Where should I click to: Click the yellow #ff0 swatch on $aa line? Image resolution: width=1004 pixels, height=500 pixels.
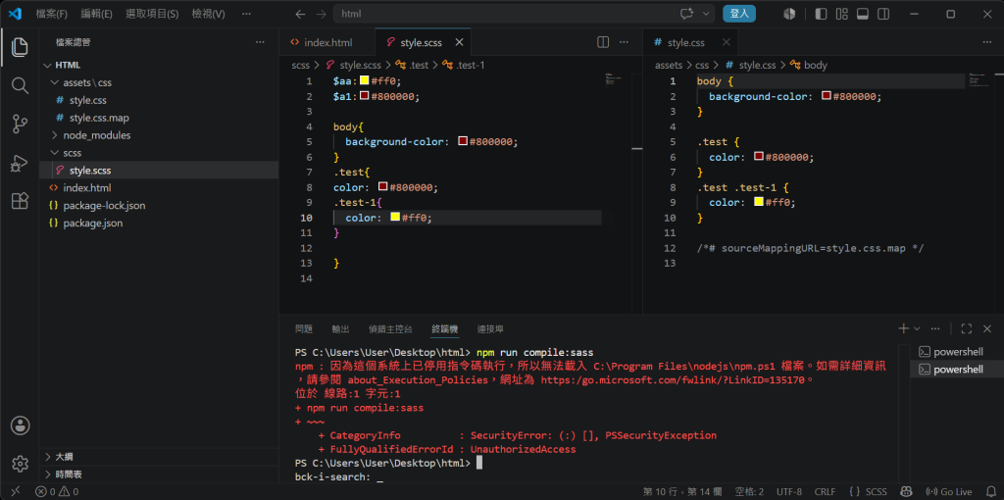(365, 80)
